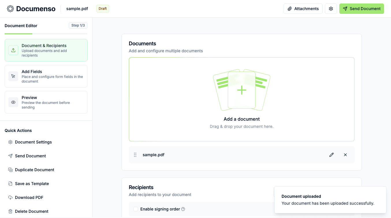The width and height of the screenshot is (391, 218).
Task: Open settings with the header gear icon
Action: (331, 9)
